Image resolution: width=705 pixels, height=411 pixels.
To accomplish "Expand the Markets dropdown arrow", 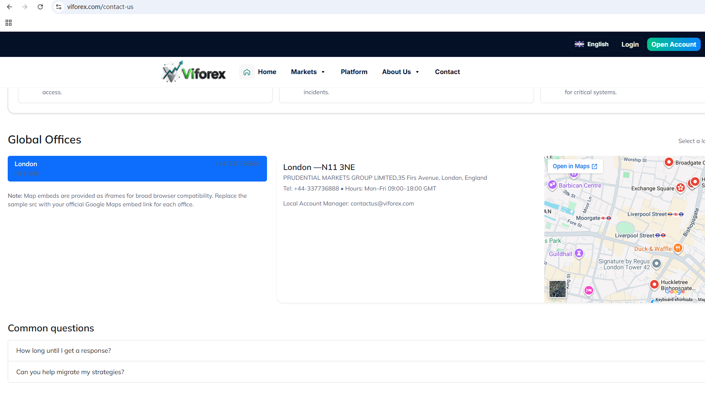I will pyautogui.click(x=323, y=72).
